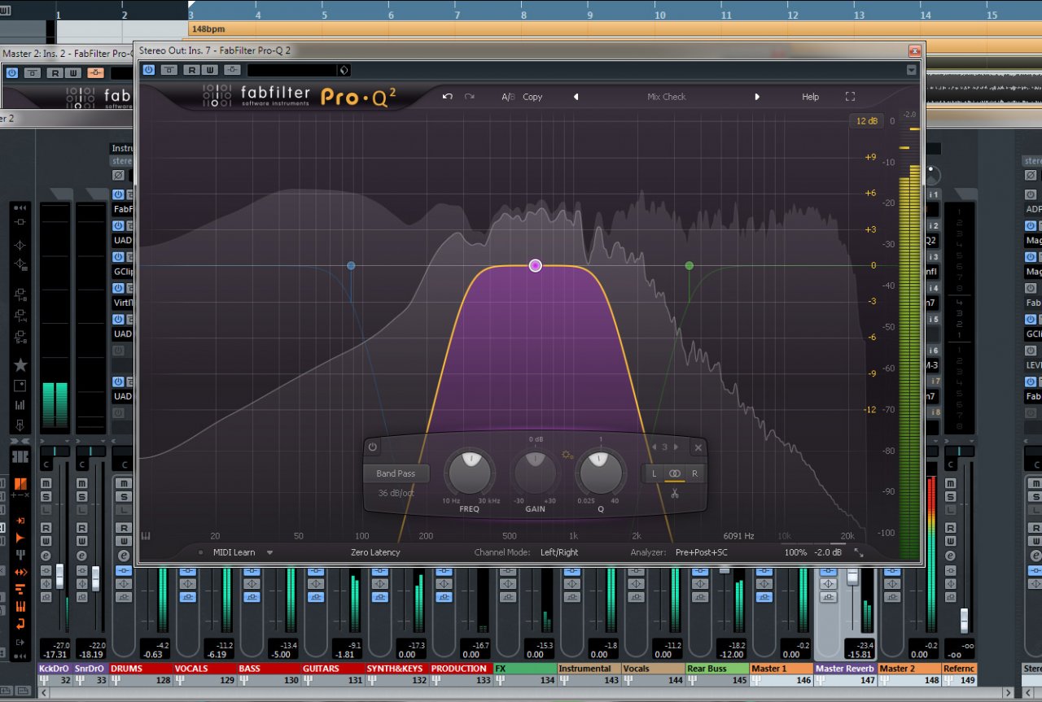Open plugin window functions menu arrow
1042x702 pixels.
[911, 70]
